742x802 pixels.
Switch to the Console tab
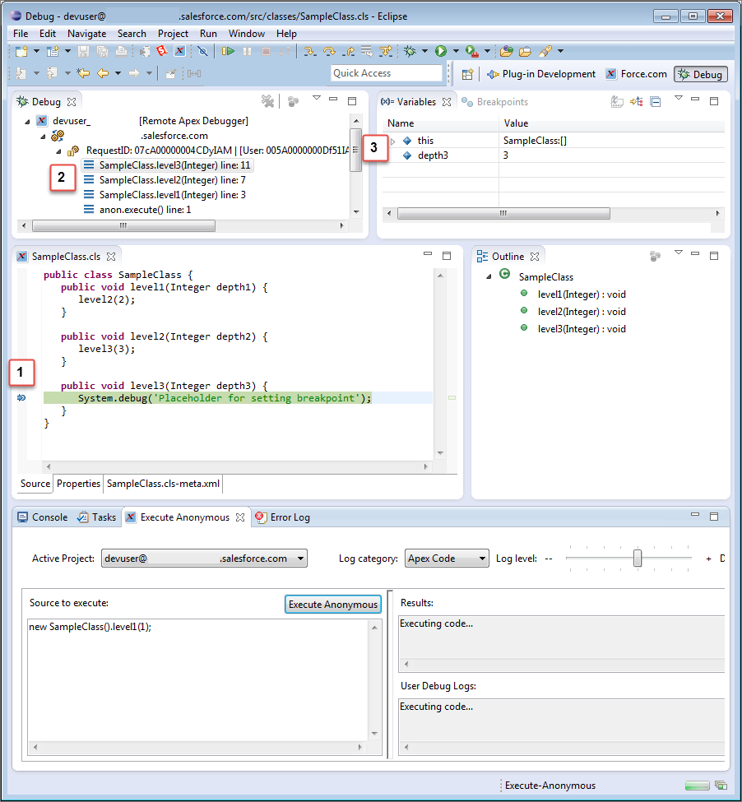pyautogui.click(x=43, y=517)
